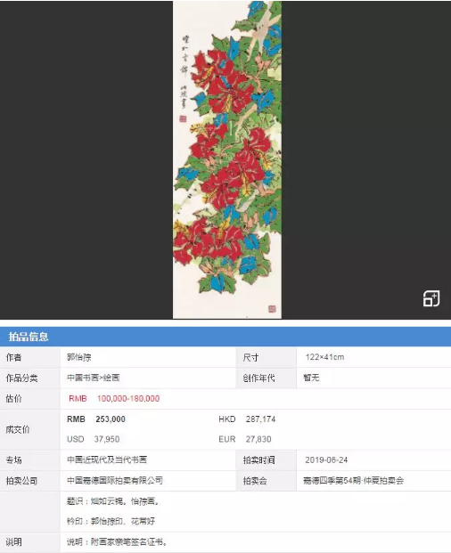Screen dimensions: 451x553
Task: Click the red RMB estimate currency label
Action: tap(78, 399)
